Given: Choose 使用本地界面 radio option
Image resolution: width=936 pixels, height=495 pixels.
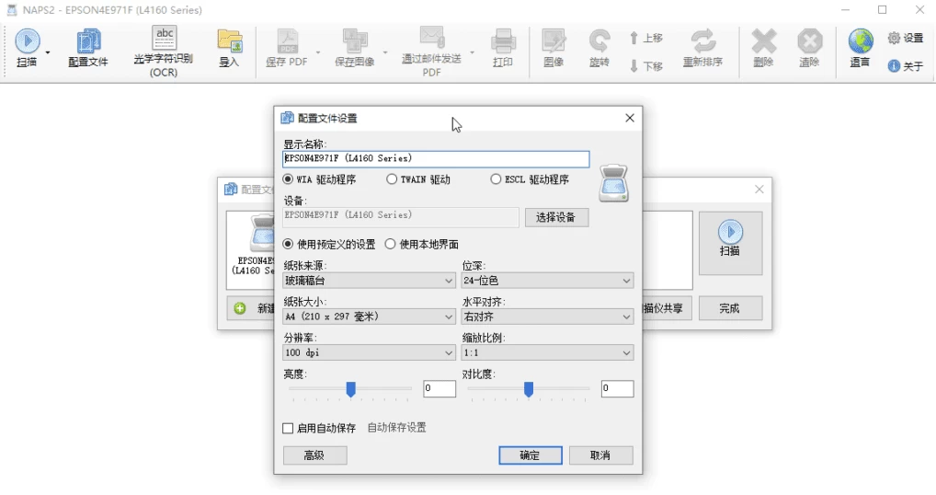Looking at the screenshot, I should 391,244.
